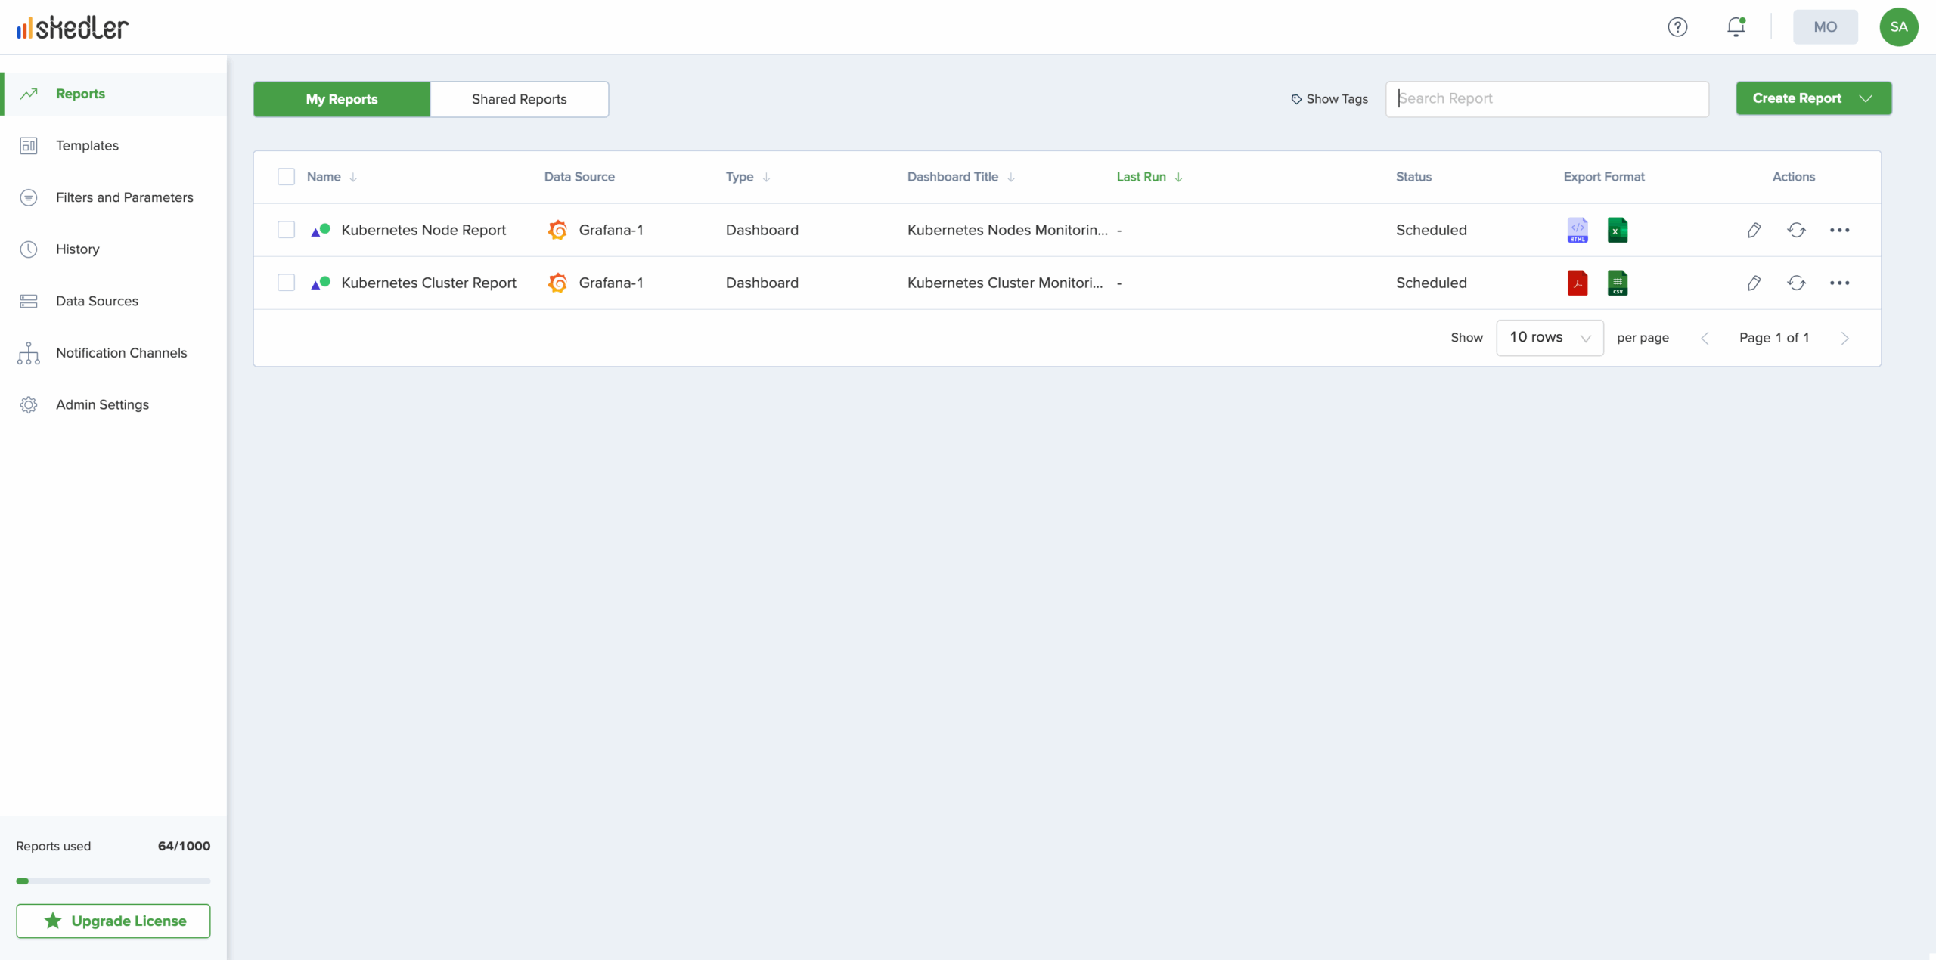
Task: Click Excel export icon for Node Report
Action: pyautogui.click(x=1617, y=230)
